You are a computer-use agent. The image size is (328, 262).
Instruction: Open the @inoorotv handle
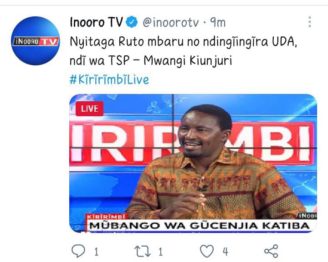[171, 22]
